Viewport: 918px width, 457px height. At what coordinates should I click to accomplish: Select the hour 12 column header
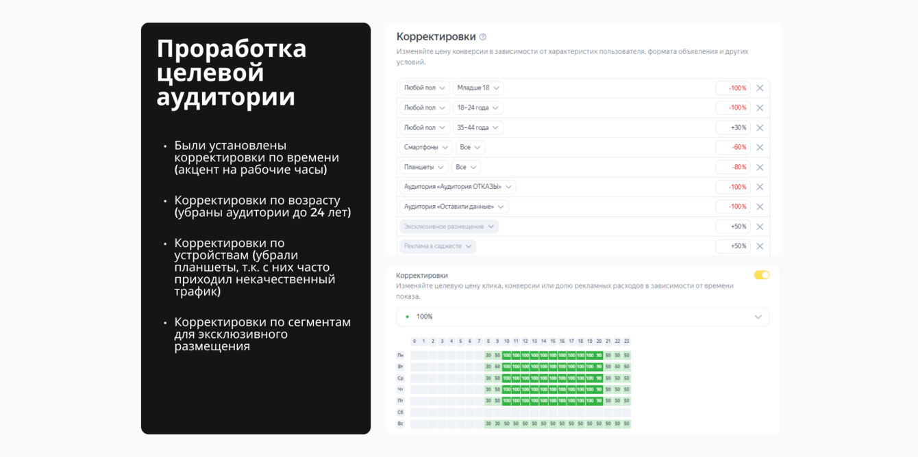pos(525,341)
